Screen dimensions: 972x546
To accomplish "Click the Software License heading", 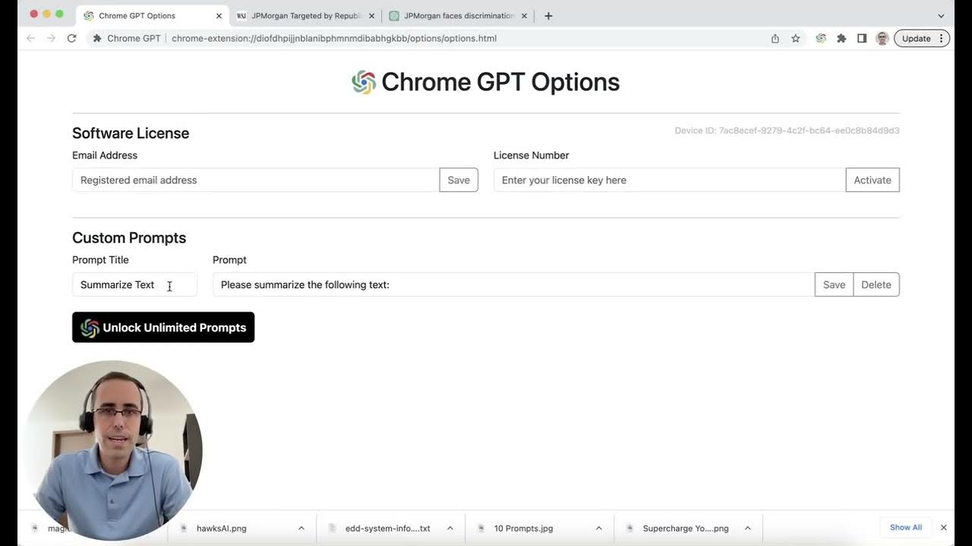I will tap(131, 133).
